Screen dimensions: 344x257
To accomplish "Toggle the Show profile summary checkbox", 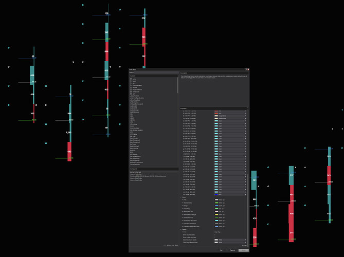I will point(215,236).
